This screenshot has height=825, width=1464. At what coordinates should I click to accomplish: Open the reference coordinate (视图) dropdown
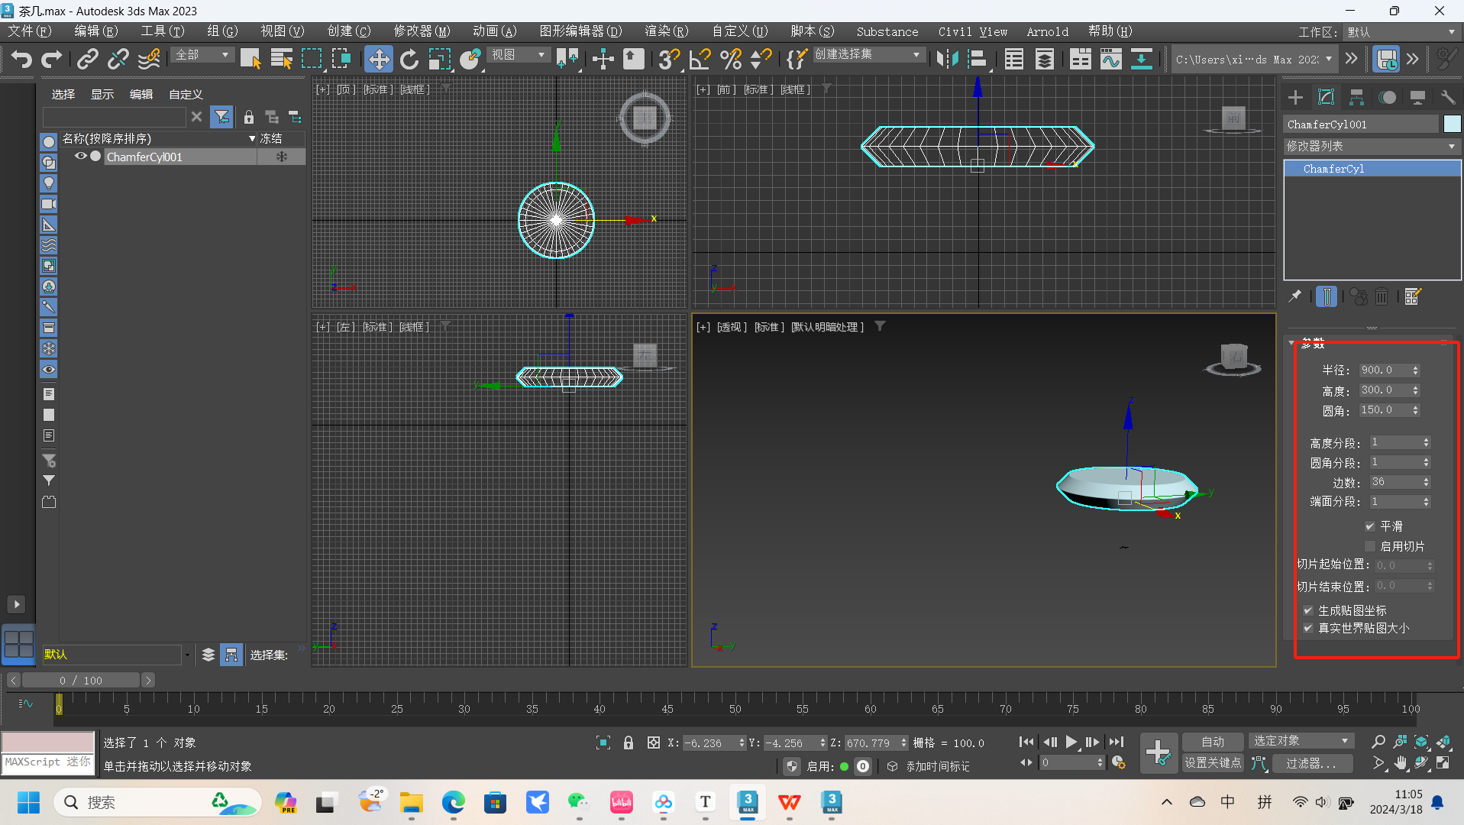(x=519, y=55)
